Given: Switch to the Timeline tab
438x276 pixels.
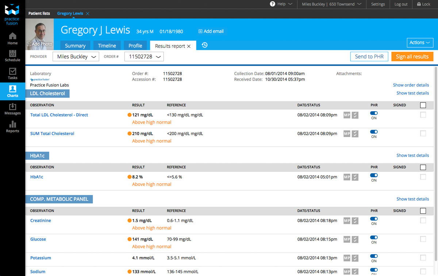Looking at the screenshot, I should [107, 46].
